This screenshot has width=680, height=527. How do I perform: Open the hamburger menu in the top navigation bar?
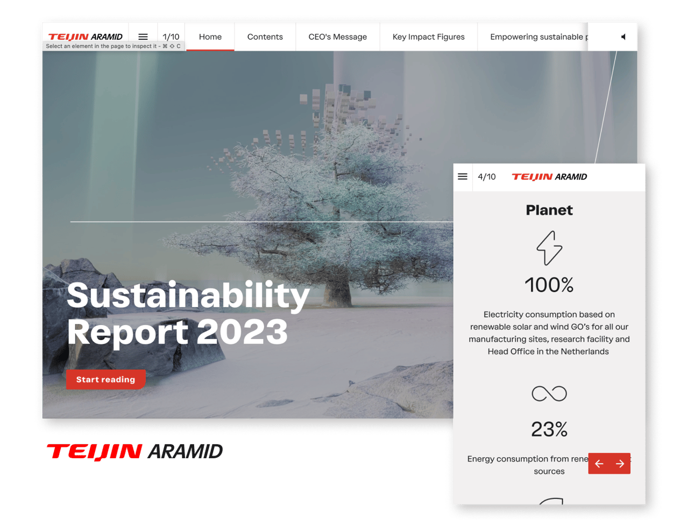point(143,37)
